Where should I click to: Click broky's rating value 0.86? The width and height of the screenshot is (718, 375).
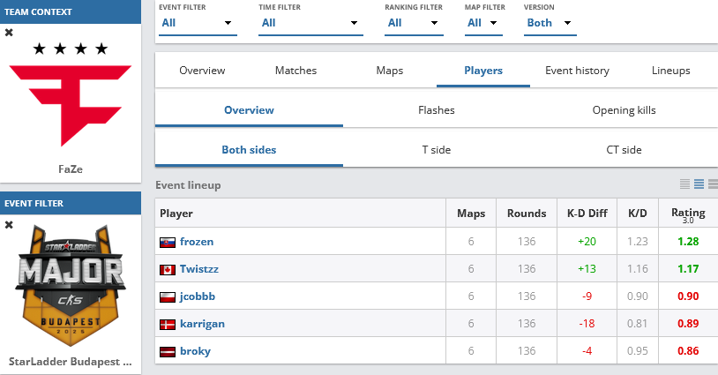(688, 352)
